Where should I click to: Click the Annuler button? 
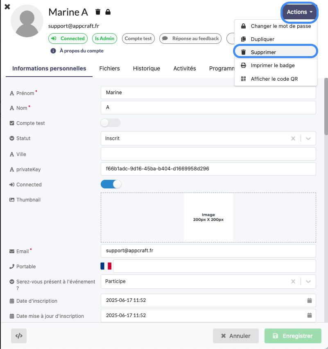click(235, 336)
